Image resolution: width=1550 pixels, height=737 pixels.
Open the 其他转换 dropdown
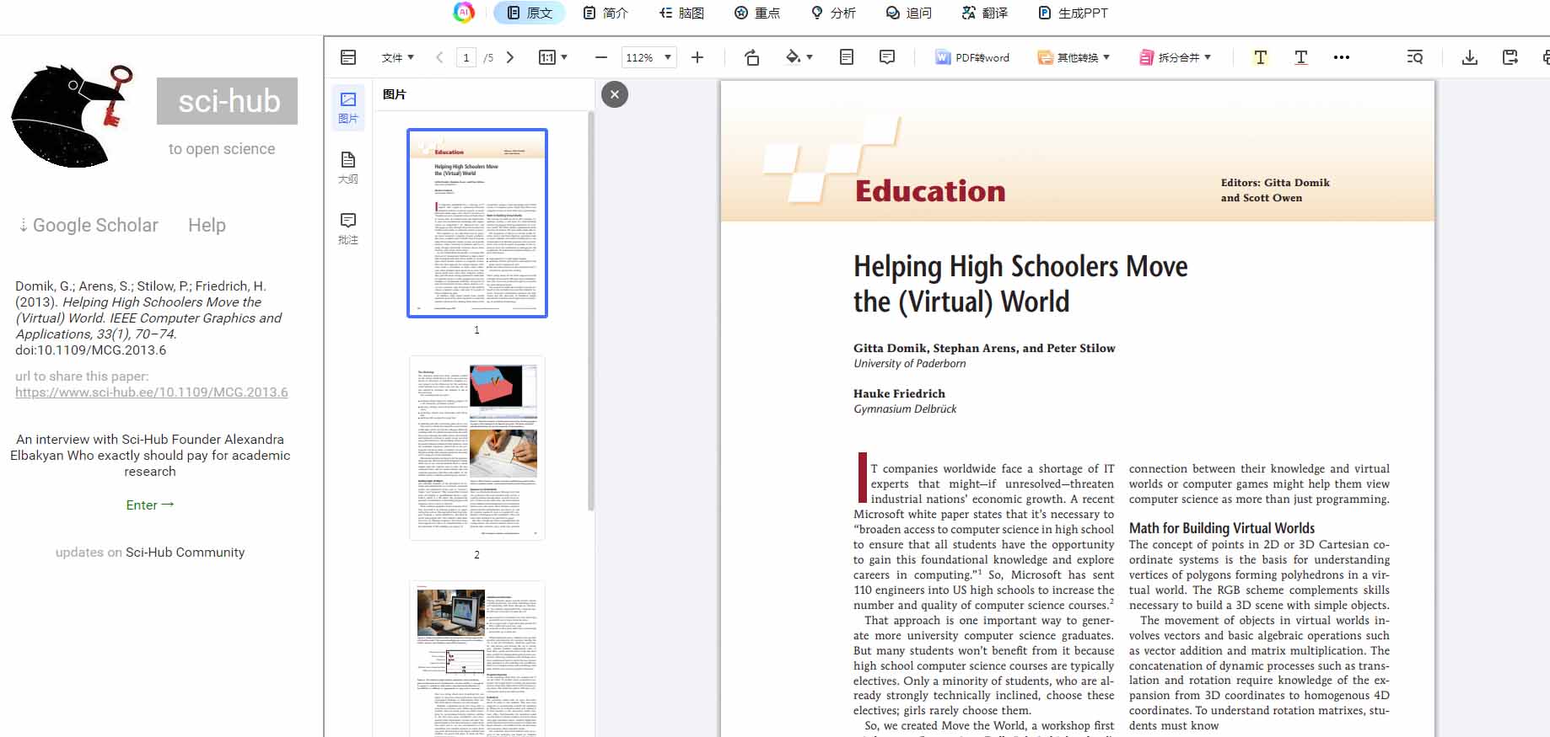click(x=1074, y=57)
